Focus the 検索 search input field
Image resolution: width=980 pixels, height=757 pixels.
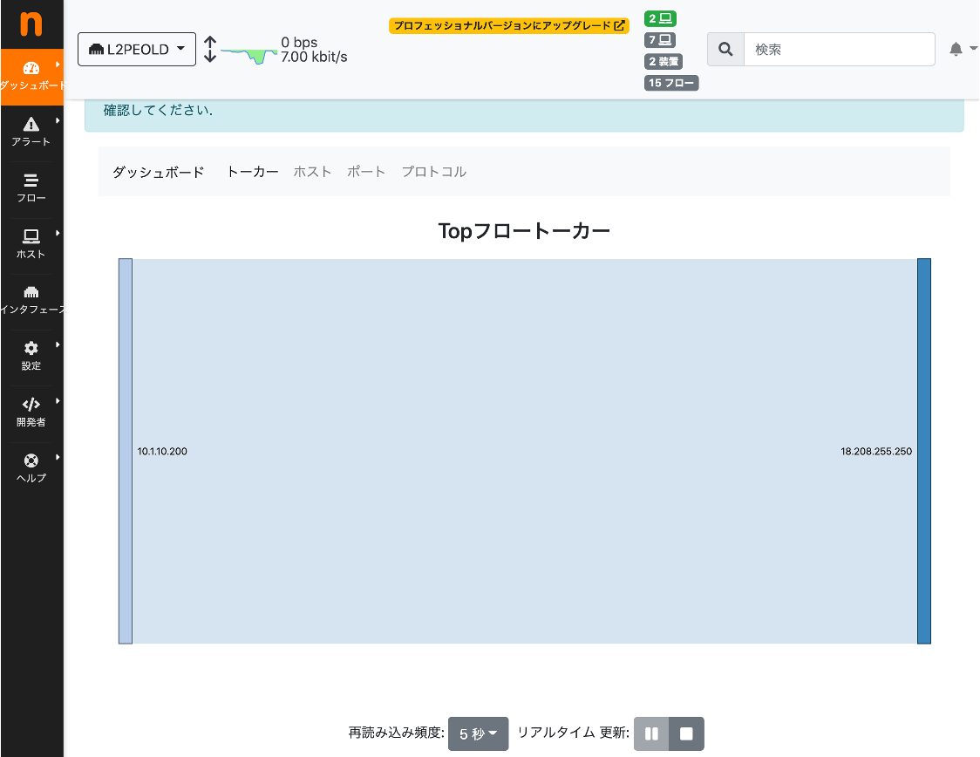[x=840, y=50]
